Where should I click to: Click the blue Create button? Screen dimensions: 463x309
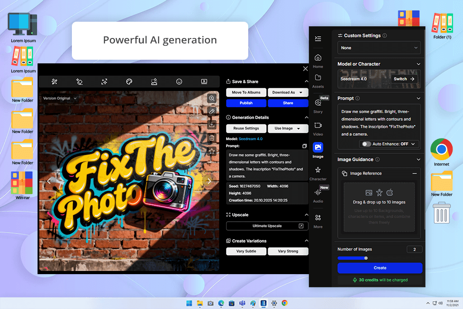[380, 268]
